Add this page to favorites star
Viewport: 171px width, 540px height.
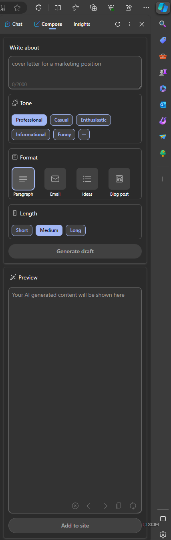point(17,8)
